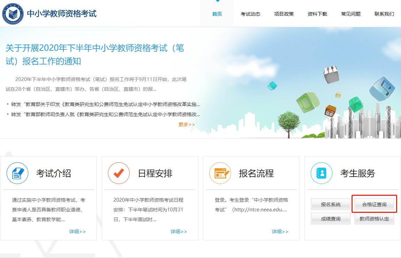The width and height of the screenshot is (401, 258).
Task: Click the 日程安排 checkmark icon
Action: coord(119,173)
